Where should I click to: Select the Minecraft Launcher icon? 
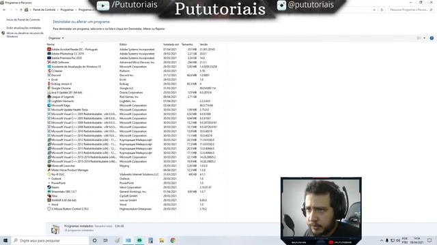tap(49, 165)
